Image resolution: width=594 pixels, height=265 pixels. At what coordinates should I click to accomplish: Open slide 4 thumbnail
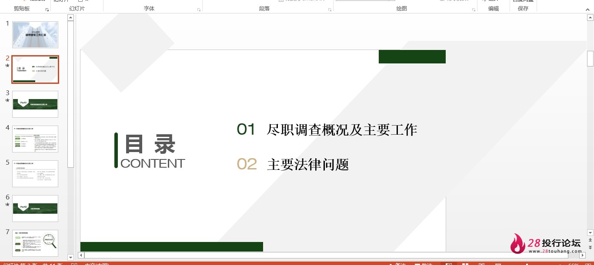click(35, 139)
